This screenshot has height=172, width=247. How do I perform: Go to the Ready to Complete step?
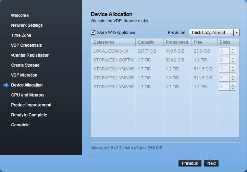point(29,115)
